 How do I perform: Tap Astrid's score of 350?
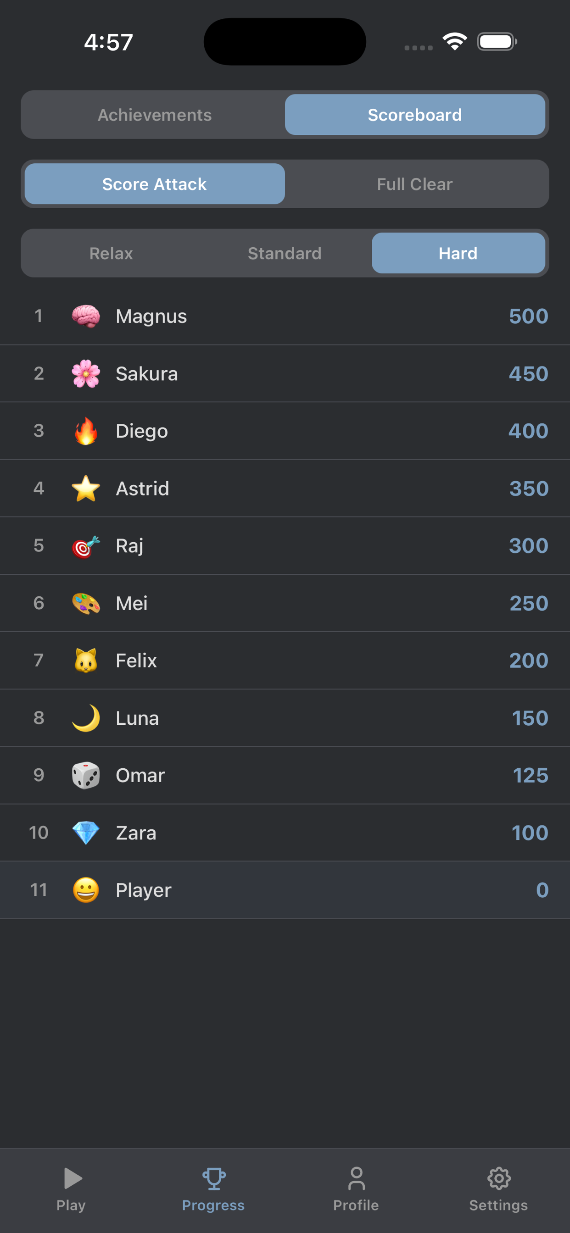(528, 489)
